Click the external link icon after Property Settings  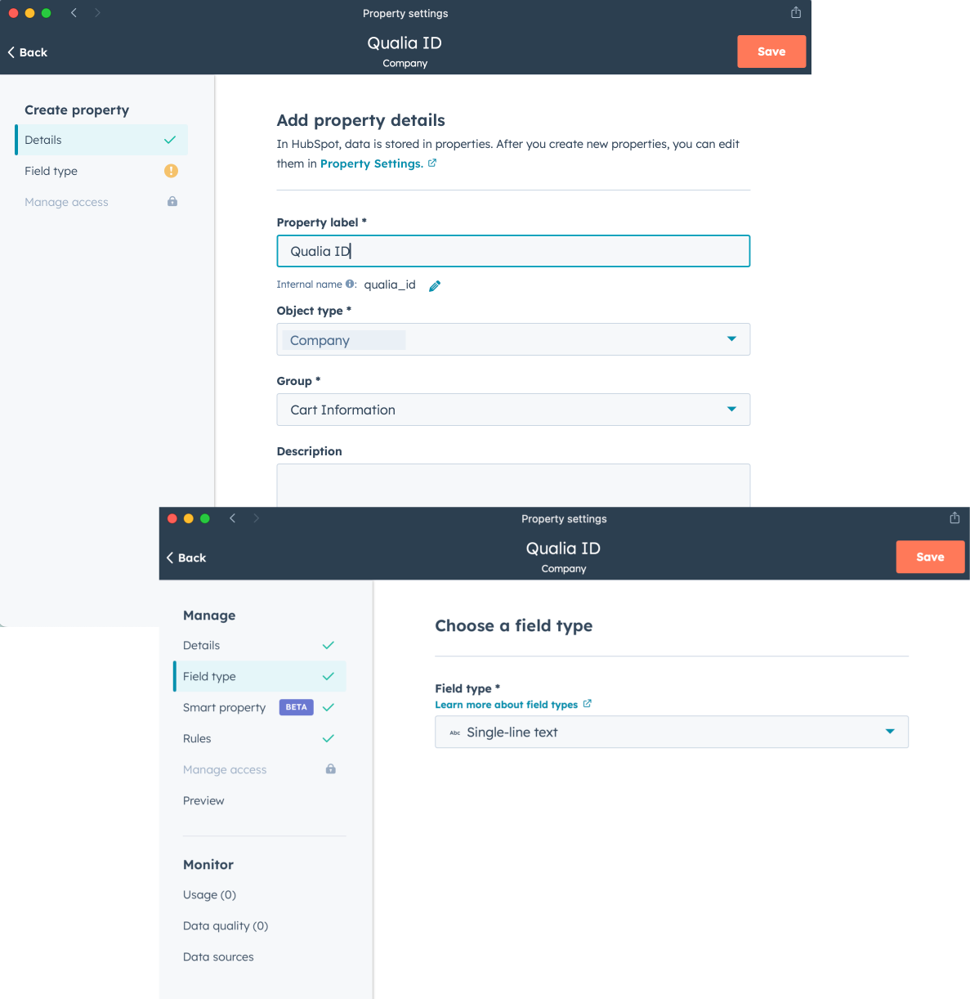pos(432,164)
